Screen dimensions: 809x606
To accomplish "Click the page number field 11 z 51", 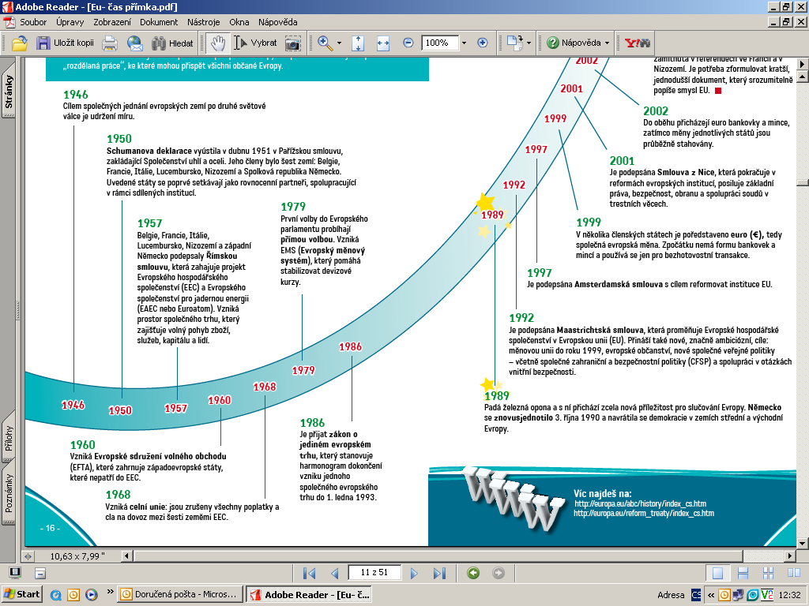I will pos(374,573).
